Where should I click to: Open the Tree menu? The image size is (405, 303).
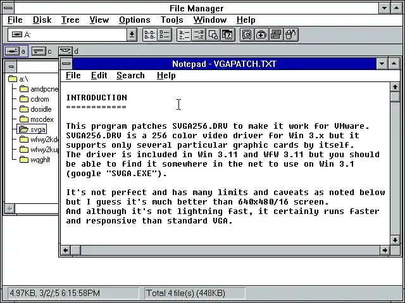(x=70, y=20)
